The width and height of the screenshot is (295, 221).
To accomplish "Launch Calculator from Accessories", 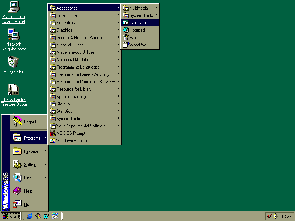I will pos(140,22).
